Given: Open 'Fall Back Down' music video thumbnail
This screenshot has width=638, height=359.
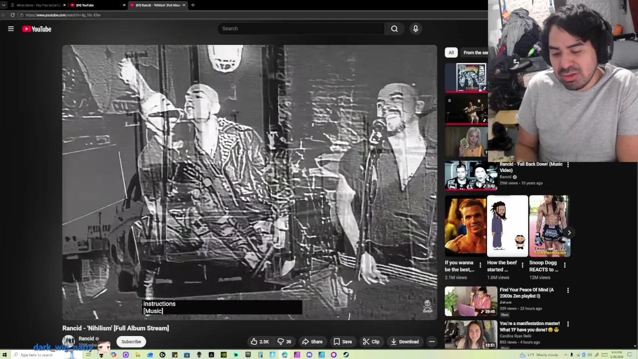Looking at the screenshot, I should point(471,176).
